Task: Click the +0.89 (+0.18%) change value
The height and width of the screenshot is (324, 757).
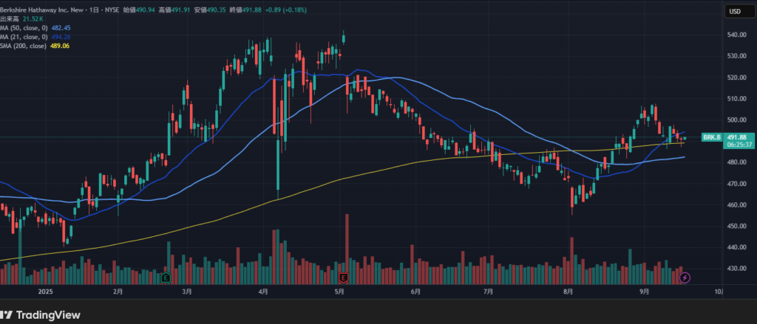Action: click(288, 10)
